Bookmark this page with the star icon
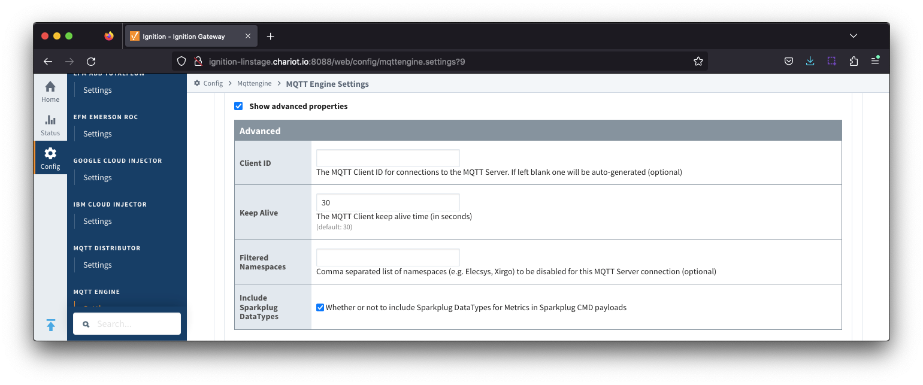The image size is (923, 385). [698, 61]
